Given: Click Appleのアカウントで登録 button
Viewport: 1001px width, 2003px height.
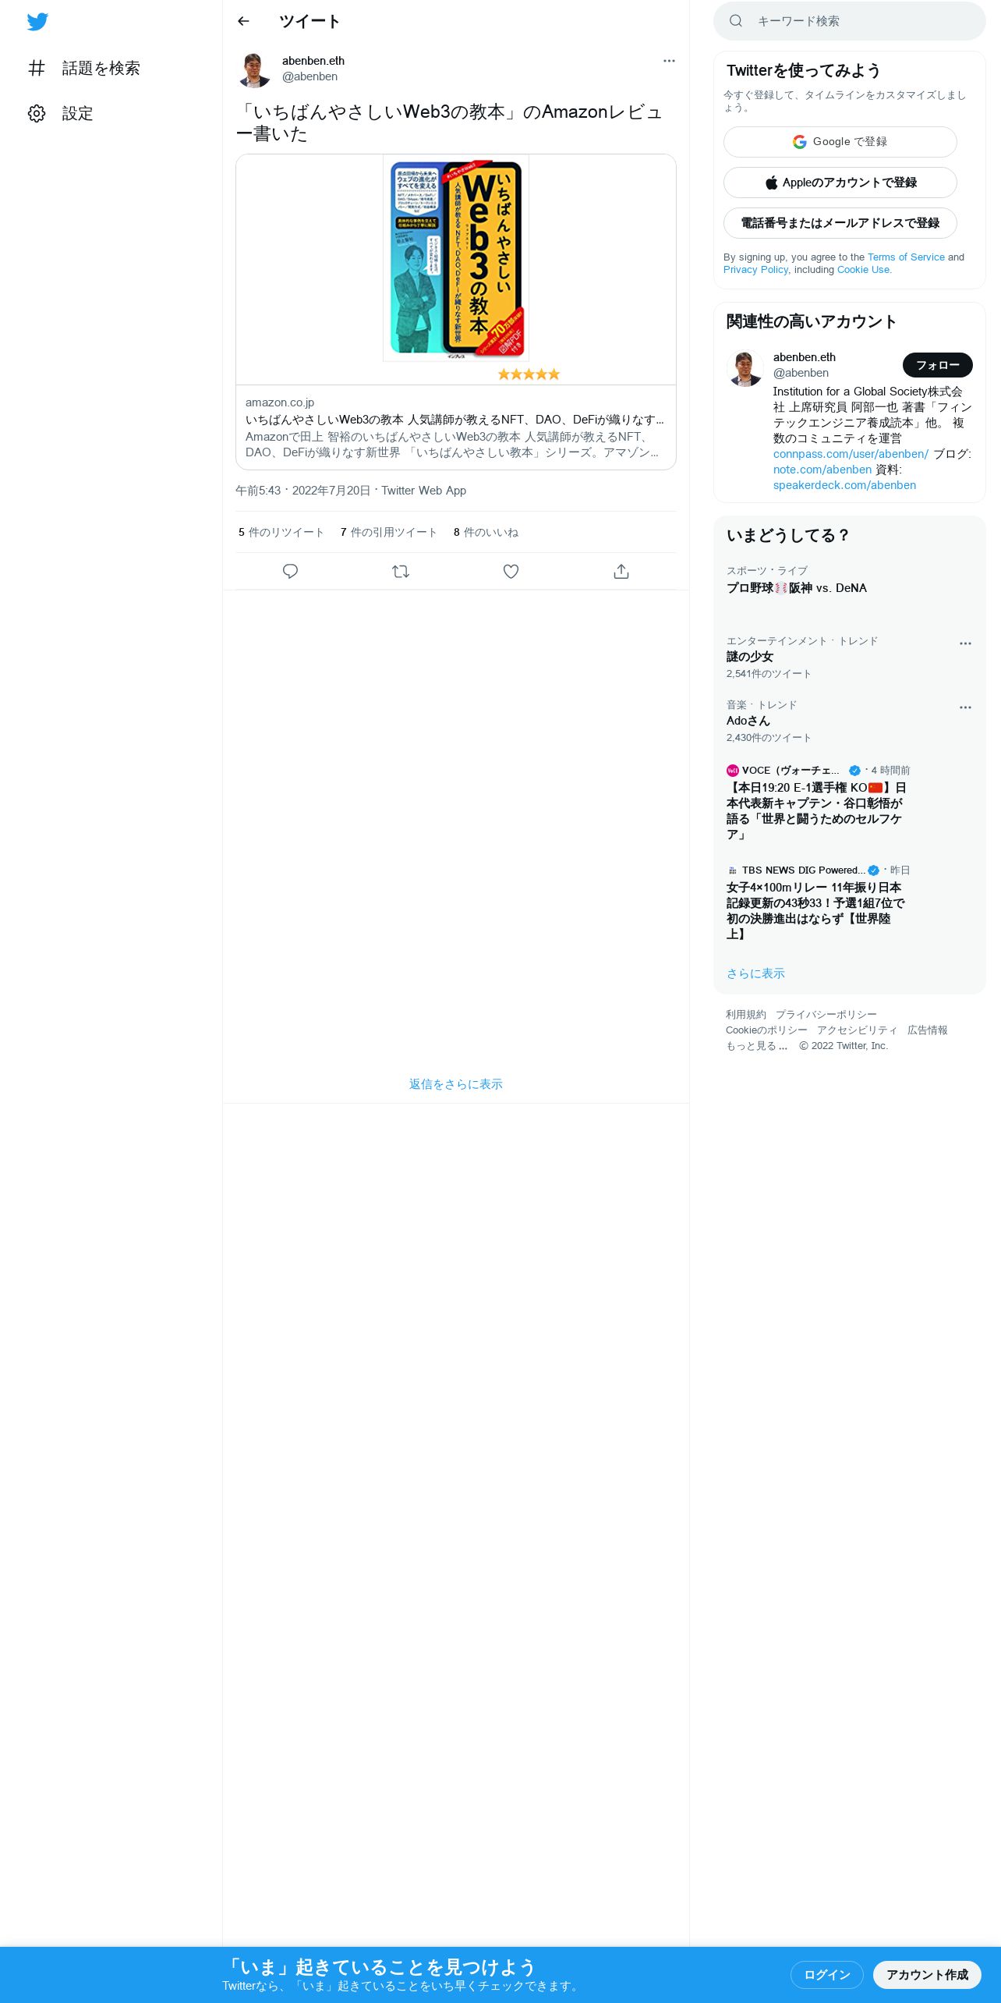Looking at the screenshot, I should coord(840,183).
